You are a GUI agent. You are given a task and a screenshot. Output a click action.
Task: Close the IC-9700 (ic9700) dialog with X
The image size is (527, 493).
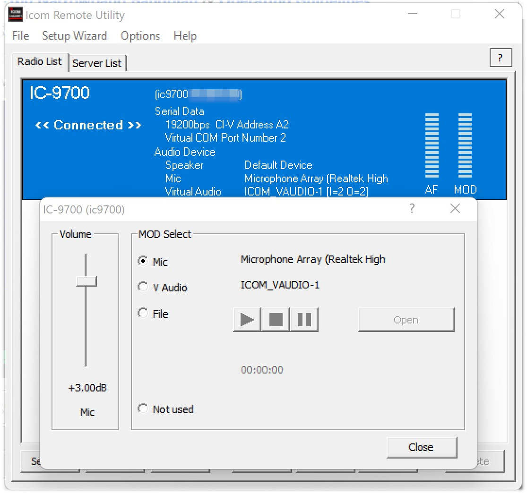click(x=455, y=209)
